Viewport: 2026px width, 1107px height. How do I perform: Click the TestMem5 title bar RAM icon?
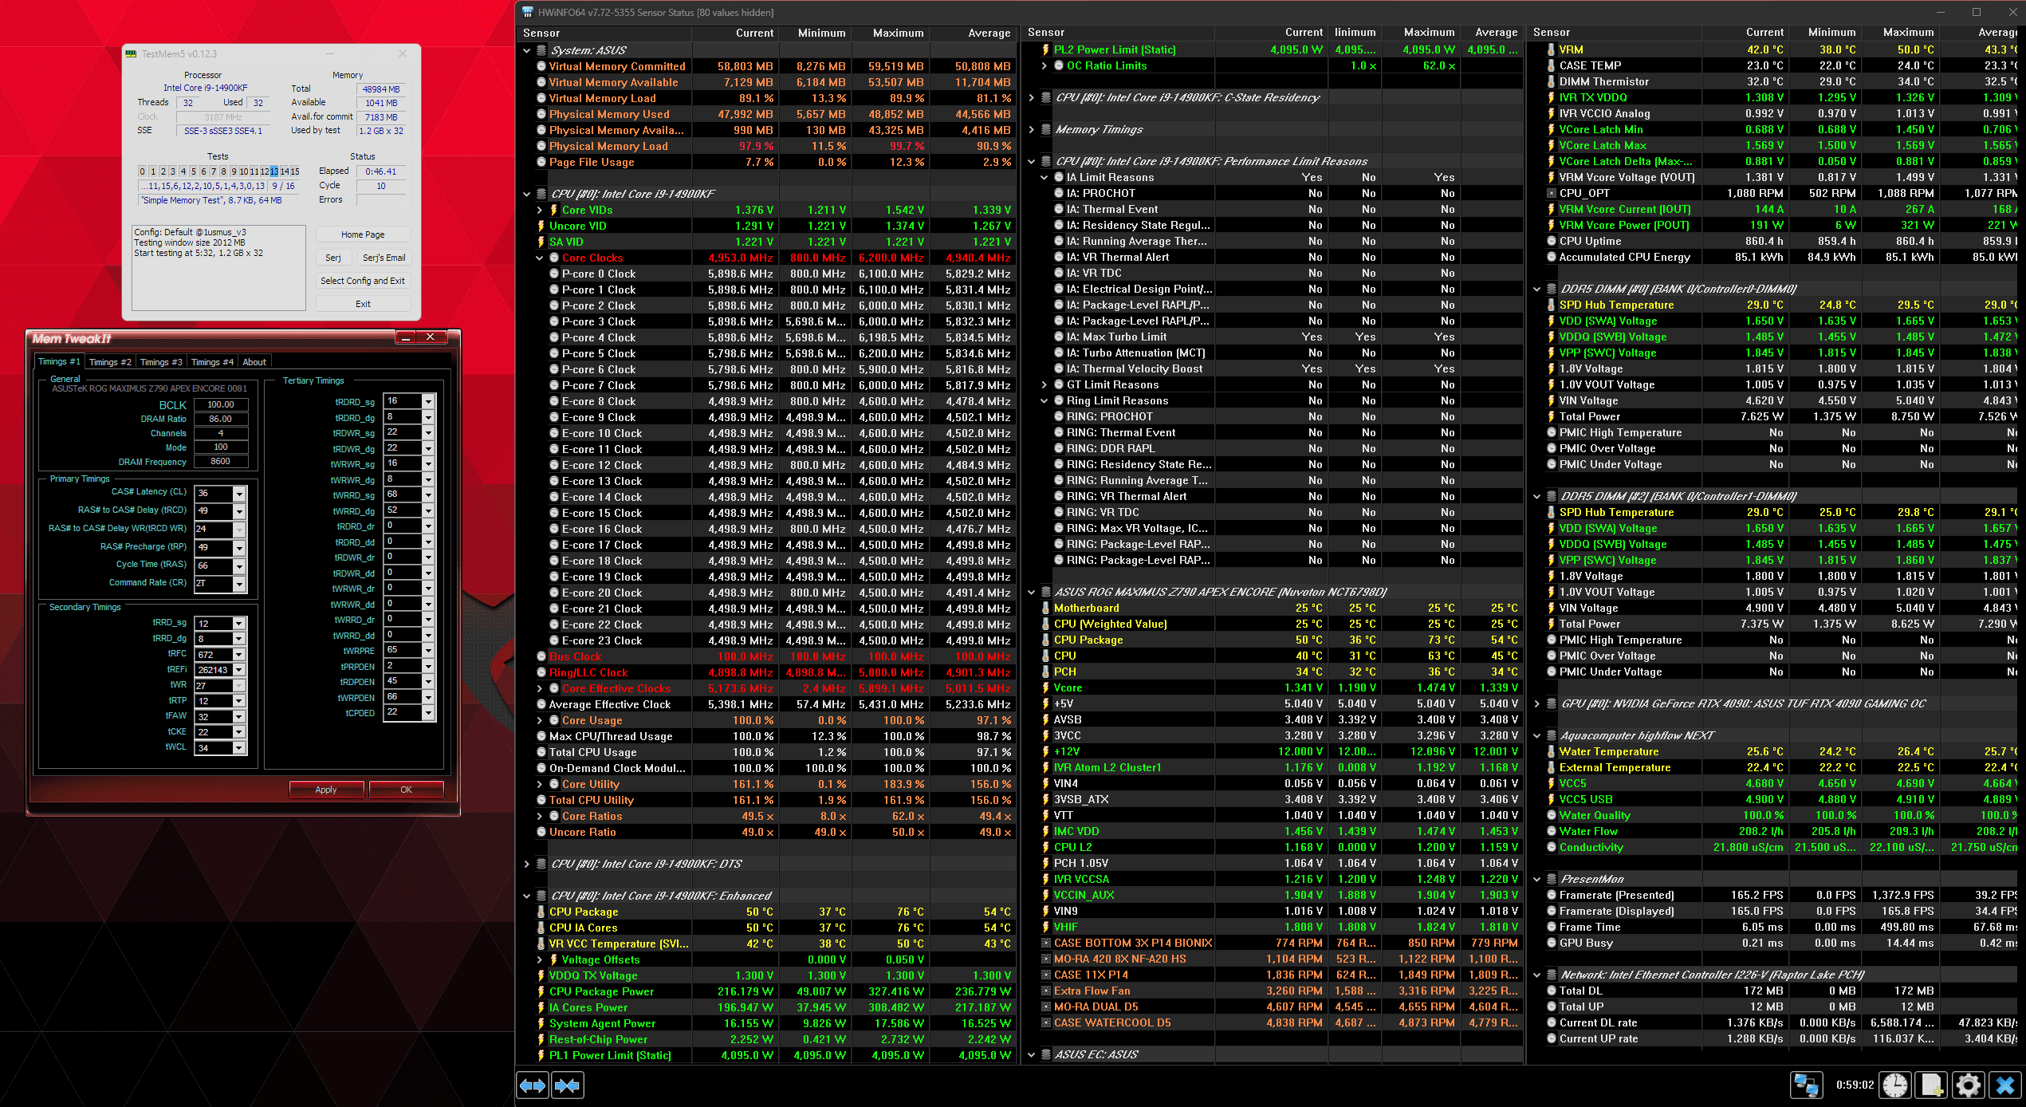point(131,53)
